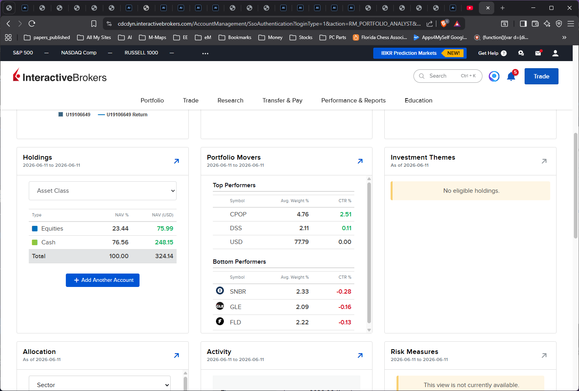This screenshot has width=579, height=391.
Task: Expand the Holdings widget with its arrow icon
Action: point(177,161)
